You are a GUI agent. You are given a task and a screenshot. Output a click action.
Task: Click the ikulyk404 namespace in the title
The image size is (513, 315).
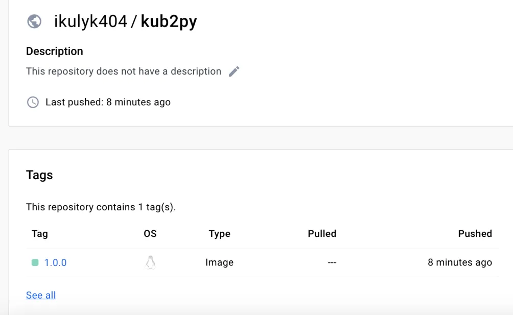(x=90, y=21)
